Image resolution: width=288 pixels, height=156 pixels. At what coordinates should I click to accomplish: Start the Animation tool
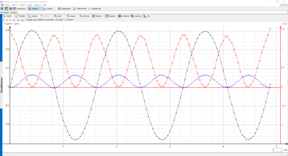(124, 16)
